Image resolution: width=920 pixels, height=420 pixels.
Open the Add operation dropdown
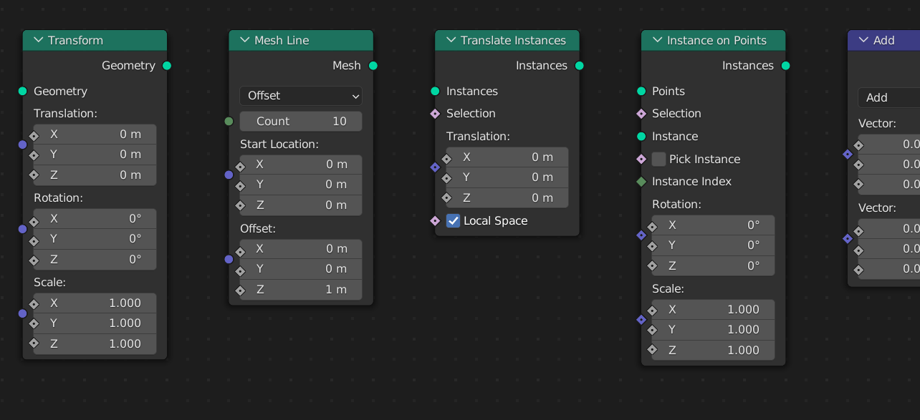point(889,98)
